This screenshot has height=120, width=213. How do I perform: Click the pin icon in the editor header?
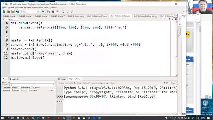click(x=169, y=19)
